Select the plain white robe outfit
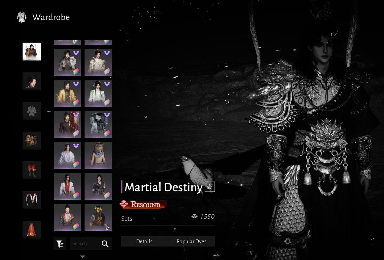 pyautogui.click(x=67, y=156)
